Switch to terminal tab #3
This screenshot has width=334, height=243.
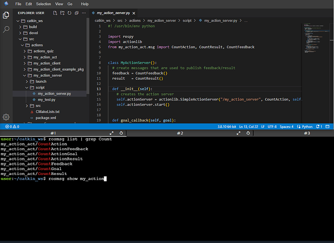point(307,133)
